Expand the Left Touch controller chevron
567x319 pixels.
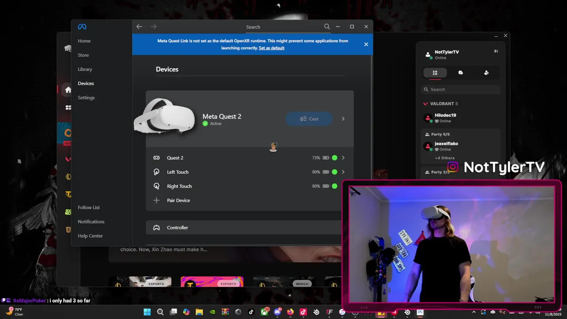click(343, 172)
